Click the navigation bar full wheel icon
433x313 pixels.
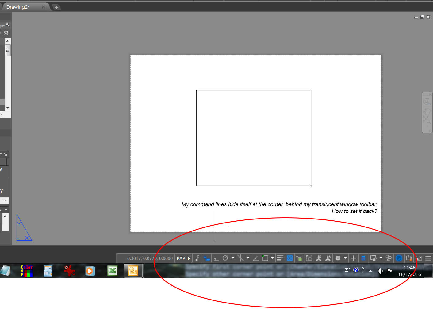(x=427, y=102)
